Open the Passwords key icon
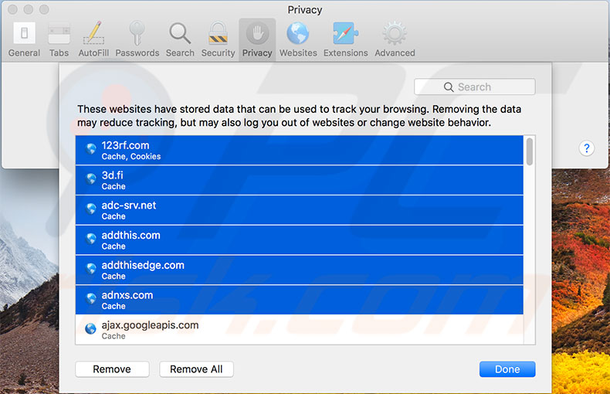Viewport: 610px width, 394px height. tap(137, 33)
